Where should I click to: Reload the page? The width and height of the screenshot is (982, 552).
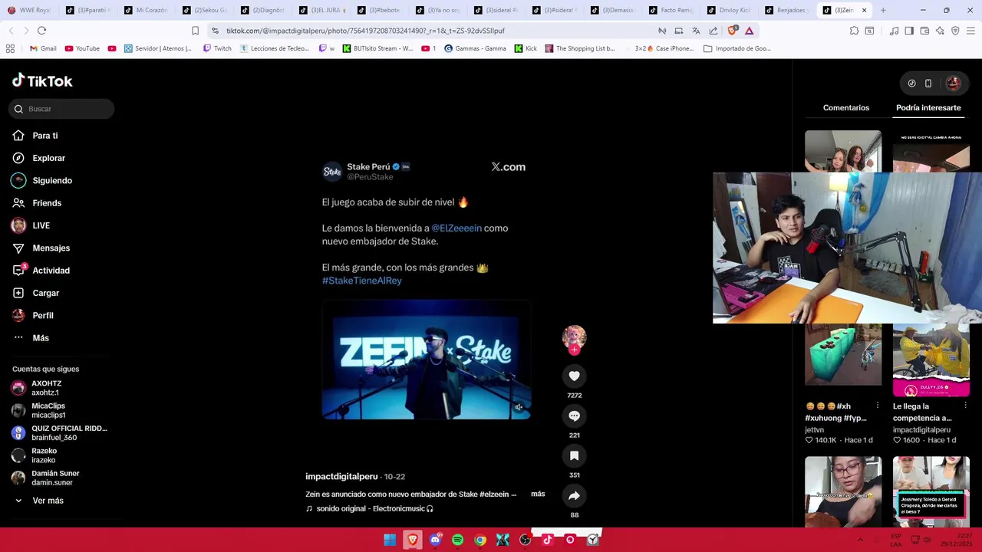(x=41, y=31)
